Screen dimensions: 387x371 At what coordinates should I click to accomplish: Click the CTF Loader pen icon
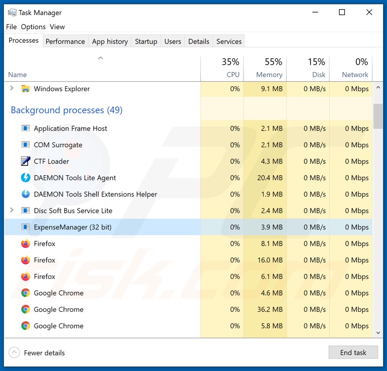25,161
